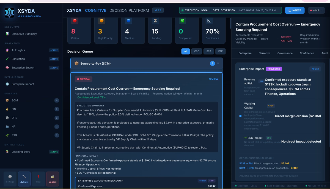Open the REVIEW link on the critical alert
The image size is (330, 189).
click(213, 79)
